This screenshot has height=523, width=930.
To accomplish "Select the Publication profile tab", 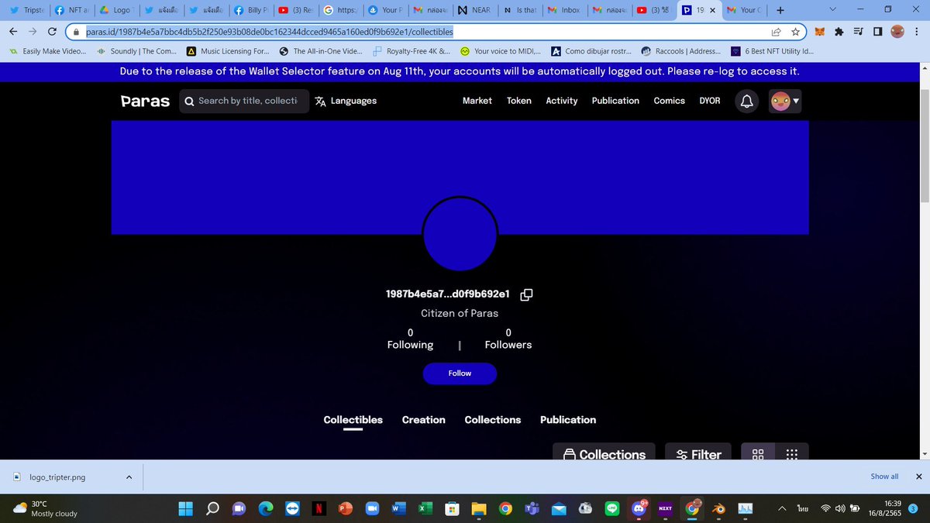I will point(568,420).
